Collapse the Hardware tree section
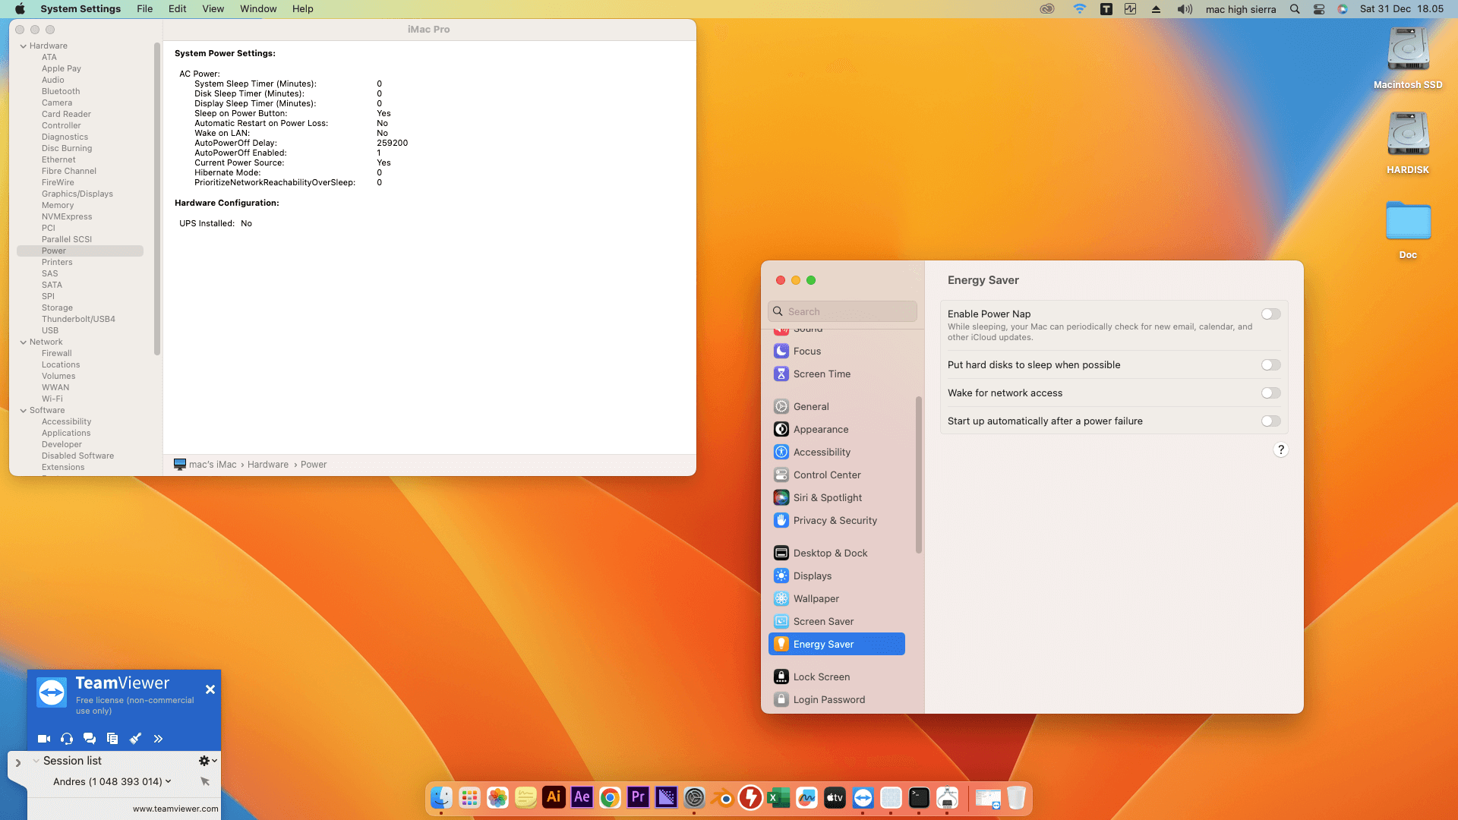Viewport: 1458px width, 820px height. pyautogui.click(x=24, y=46)
